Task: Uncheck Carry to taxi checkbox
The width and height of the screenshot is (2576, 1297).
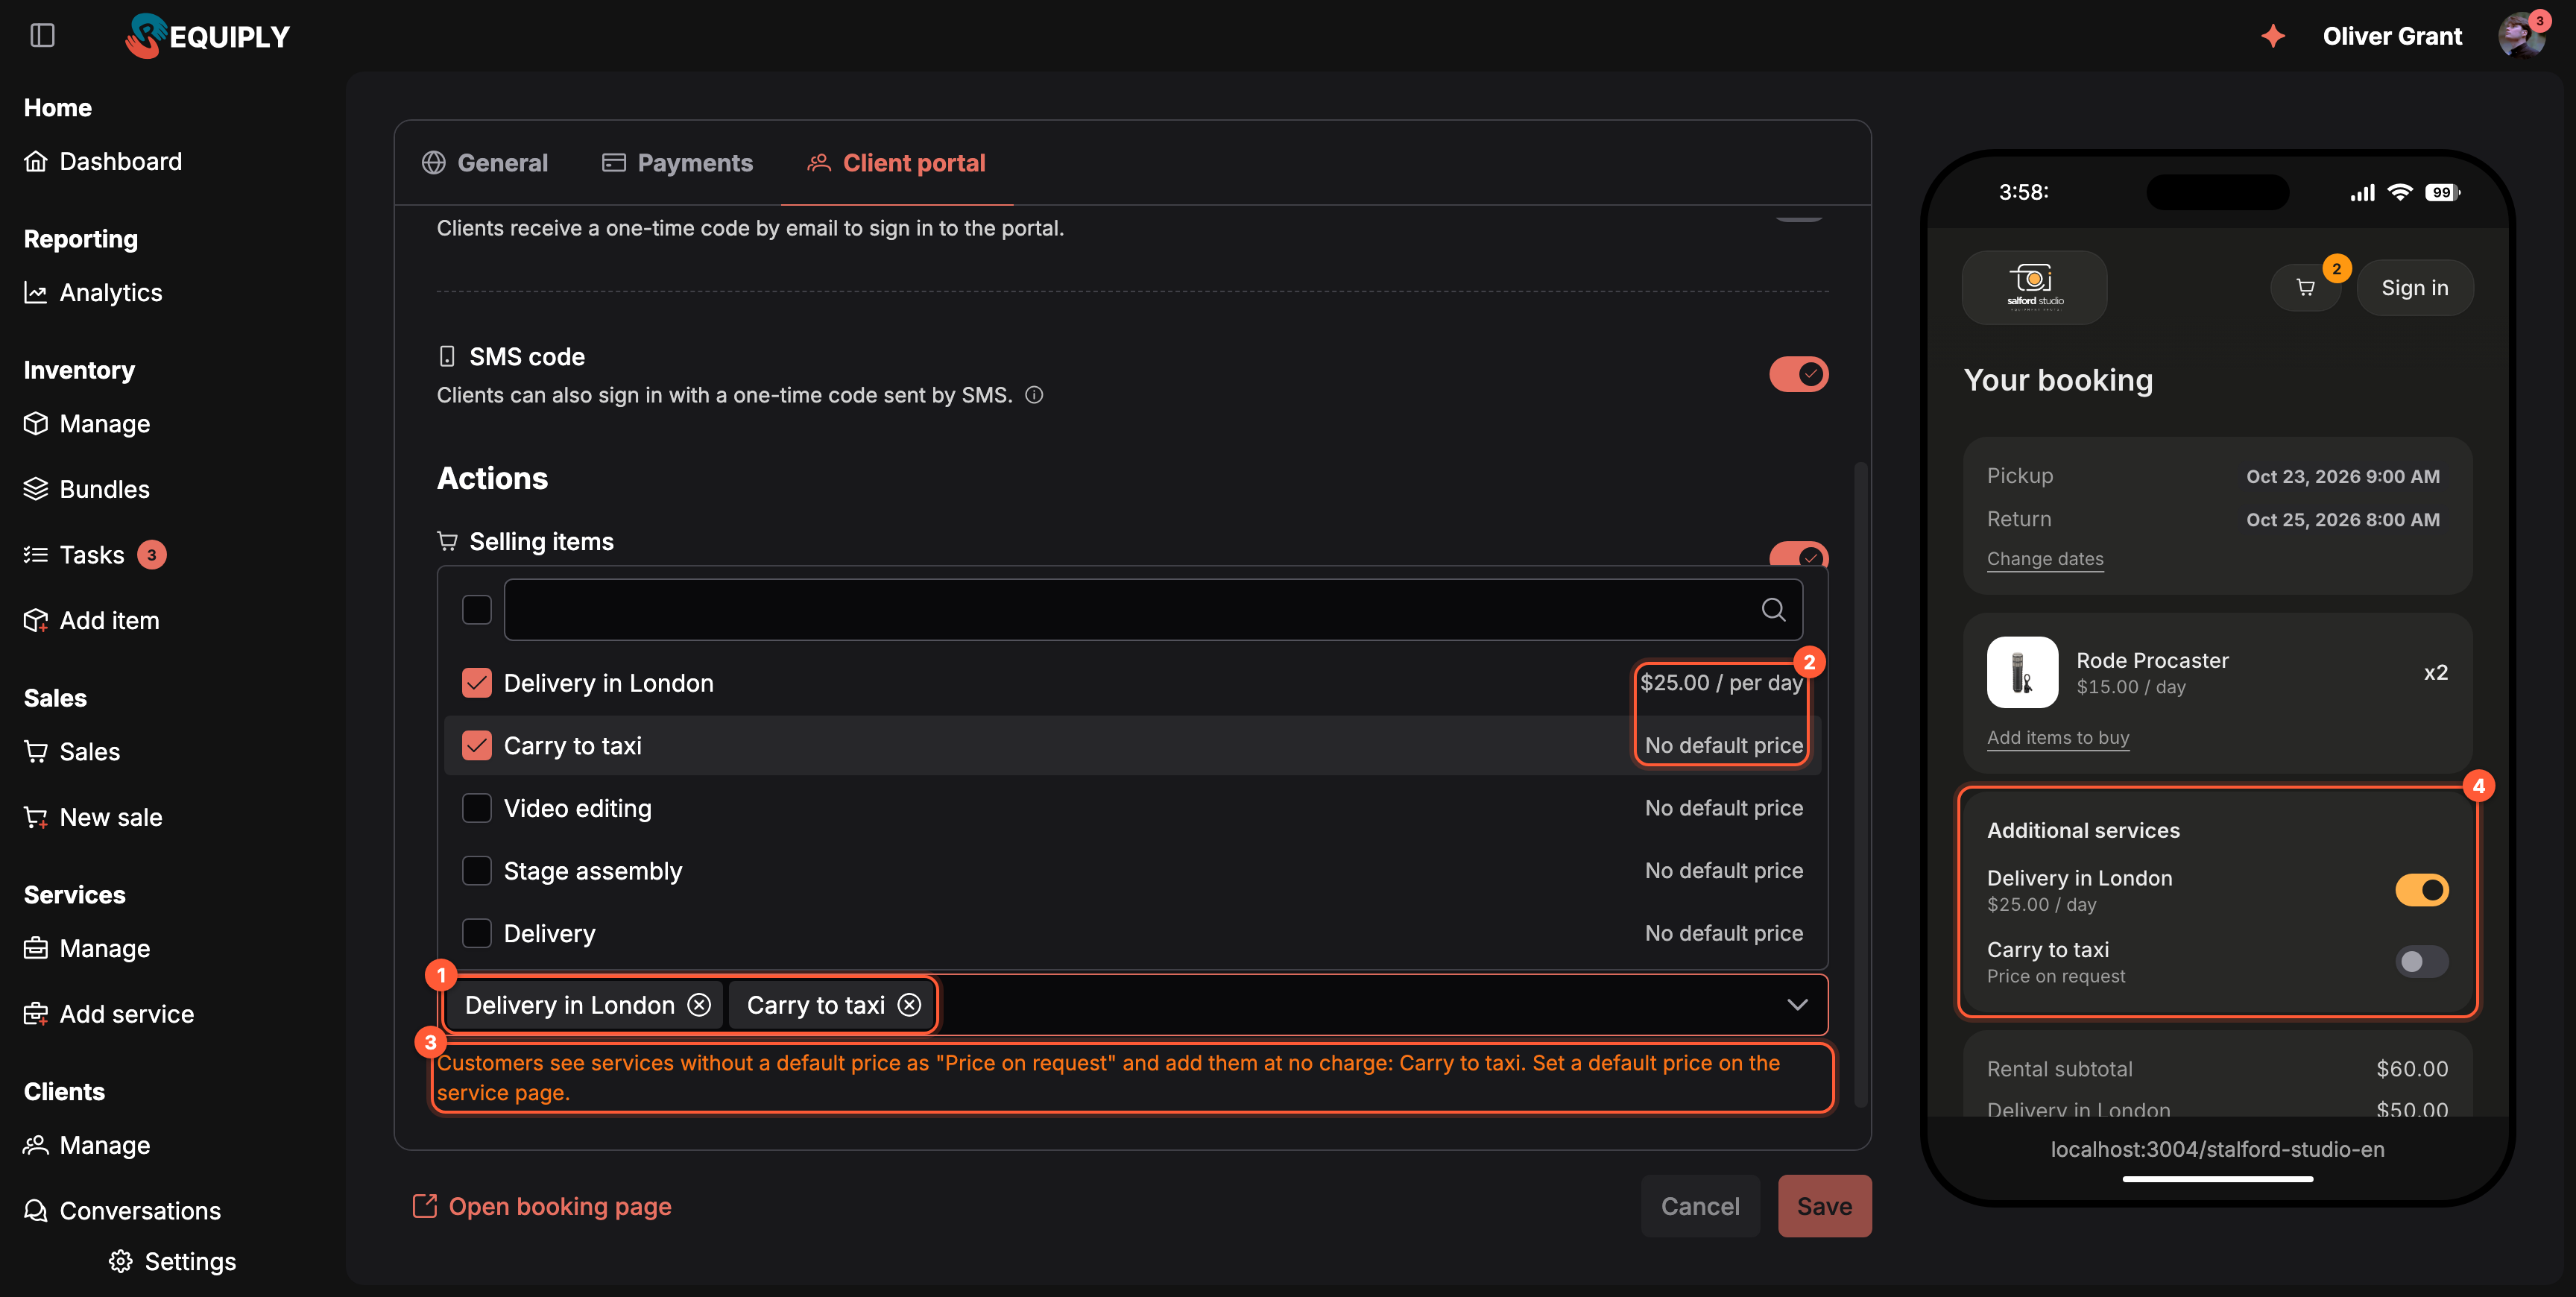Action: 477,745
